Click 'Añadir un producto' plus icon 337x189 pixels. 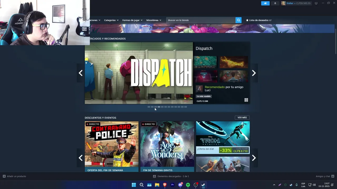click(4, 176)
